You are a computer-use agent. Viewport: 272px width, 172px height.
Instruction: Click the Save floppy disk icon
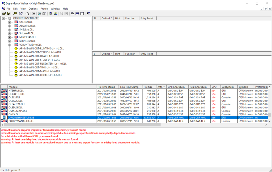9,14
